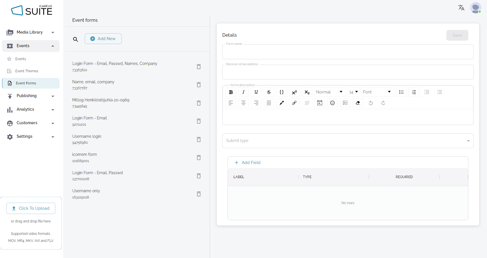Expand the Font family dropdown
The height and width of the screenshot is (258, 487).
click(377, 92)
